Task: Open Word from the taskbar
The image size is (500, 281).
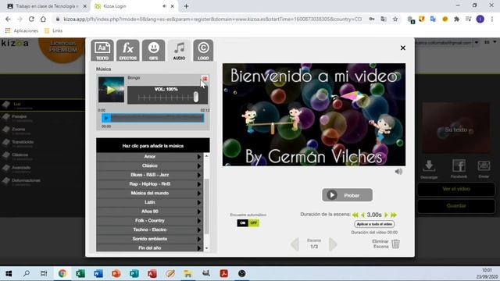Action: coord(98,273)
